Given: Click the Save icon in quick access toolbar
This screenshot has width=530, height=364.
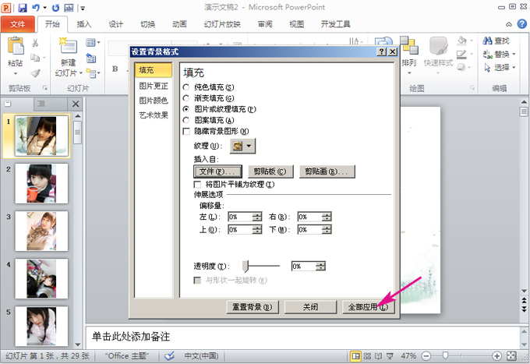Looking at the screenshot, I should 23,7.
